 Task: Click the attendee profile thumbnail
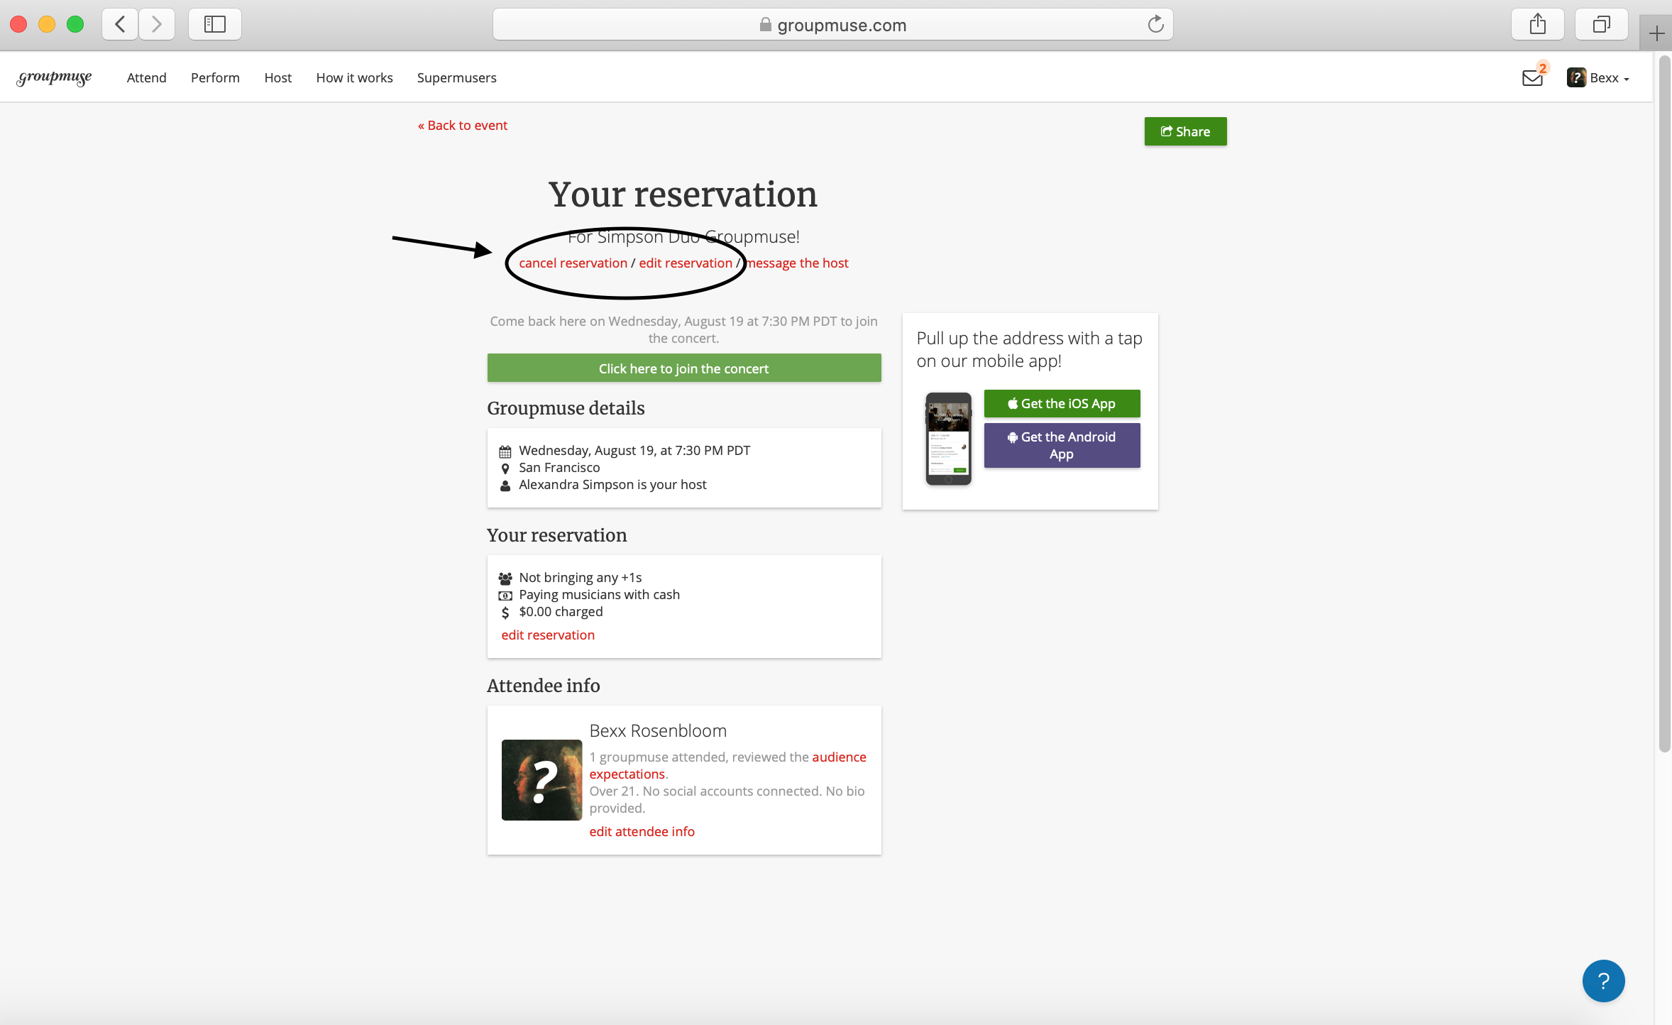click(x=541, y=779)
